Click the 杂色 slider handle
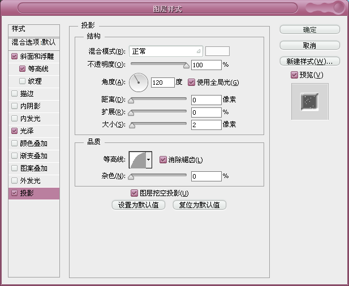 (131, 177)
